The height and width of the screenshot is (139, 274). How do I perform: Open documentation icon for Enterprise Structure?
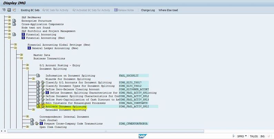[14, 21]
